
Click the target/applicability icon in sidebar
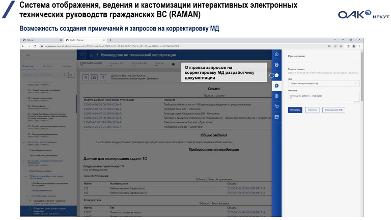(276, 96)
